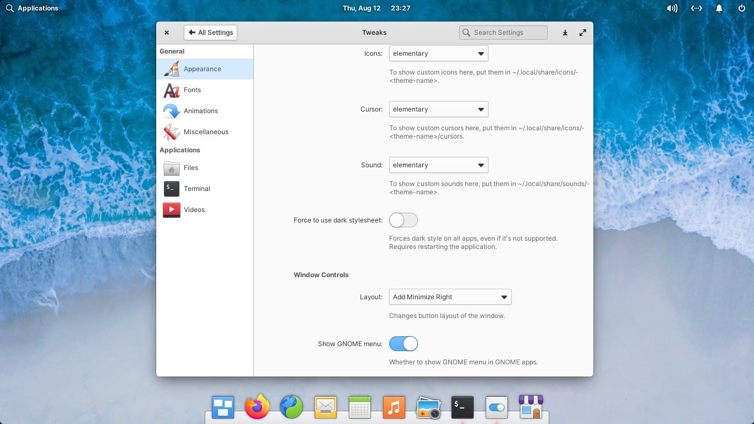This screenshot has width=754, height=424.
Task: Enable force dark stylesheet toggle
Action: click(403, 220)
